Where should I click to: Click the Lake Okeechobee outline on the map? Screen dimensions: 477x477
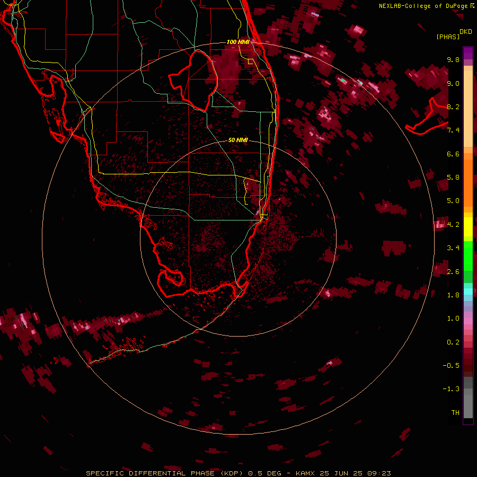point(193,81)
